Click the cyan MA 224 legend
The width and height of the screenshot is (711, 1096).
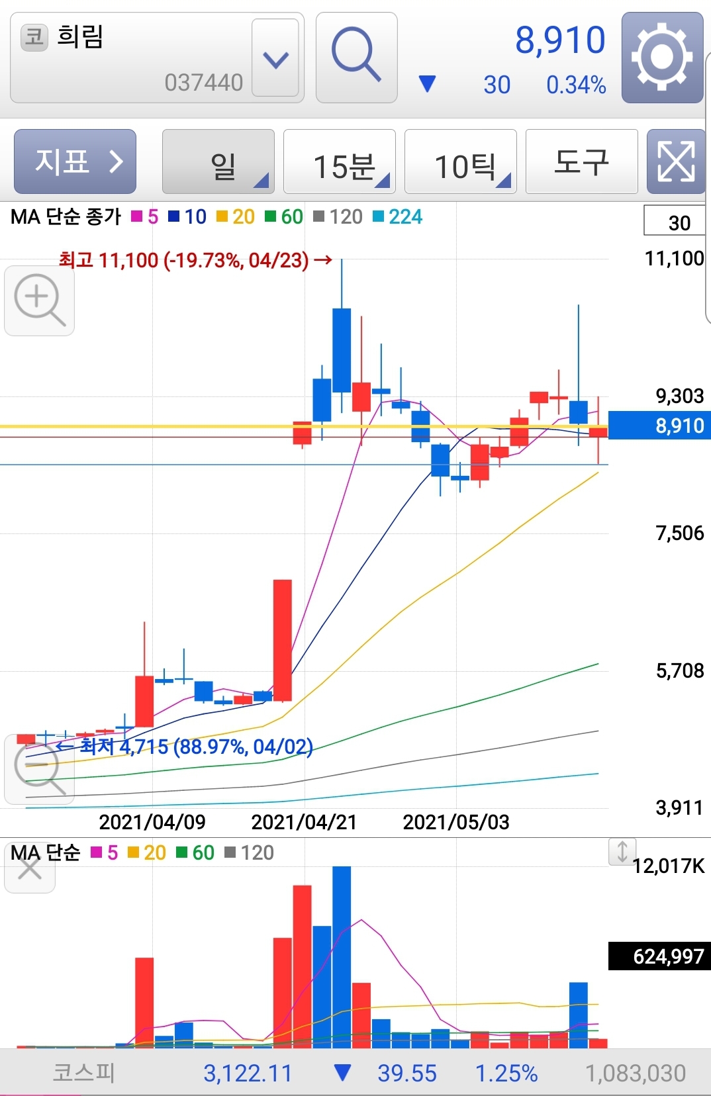(x=397, y=216)
